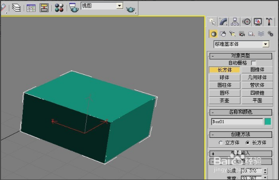Select the 立方体 radio button
279x180 pixels.
point(221,143)
